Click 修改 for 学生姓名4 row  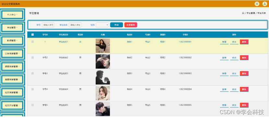[x=234, y=89]
